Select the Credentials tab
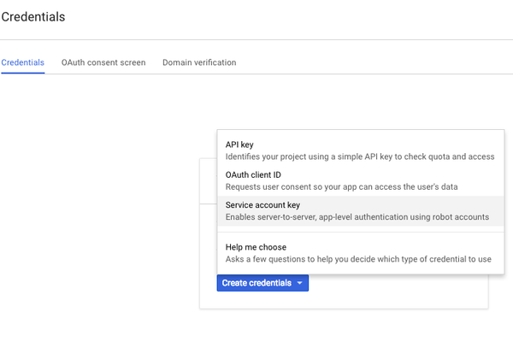Screen dimensions: 513x342 [23, 62]
